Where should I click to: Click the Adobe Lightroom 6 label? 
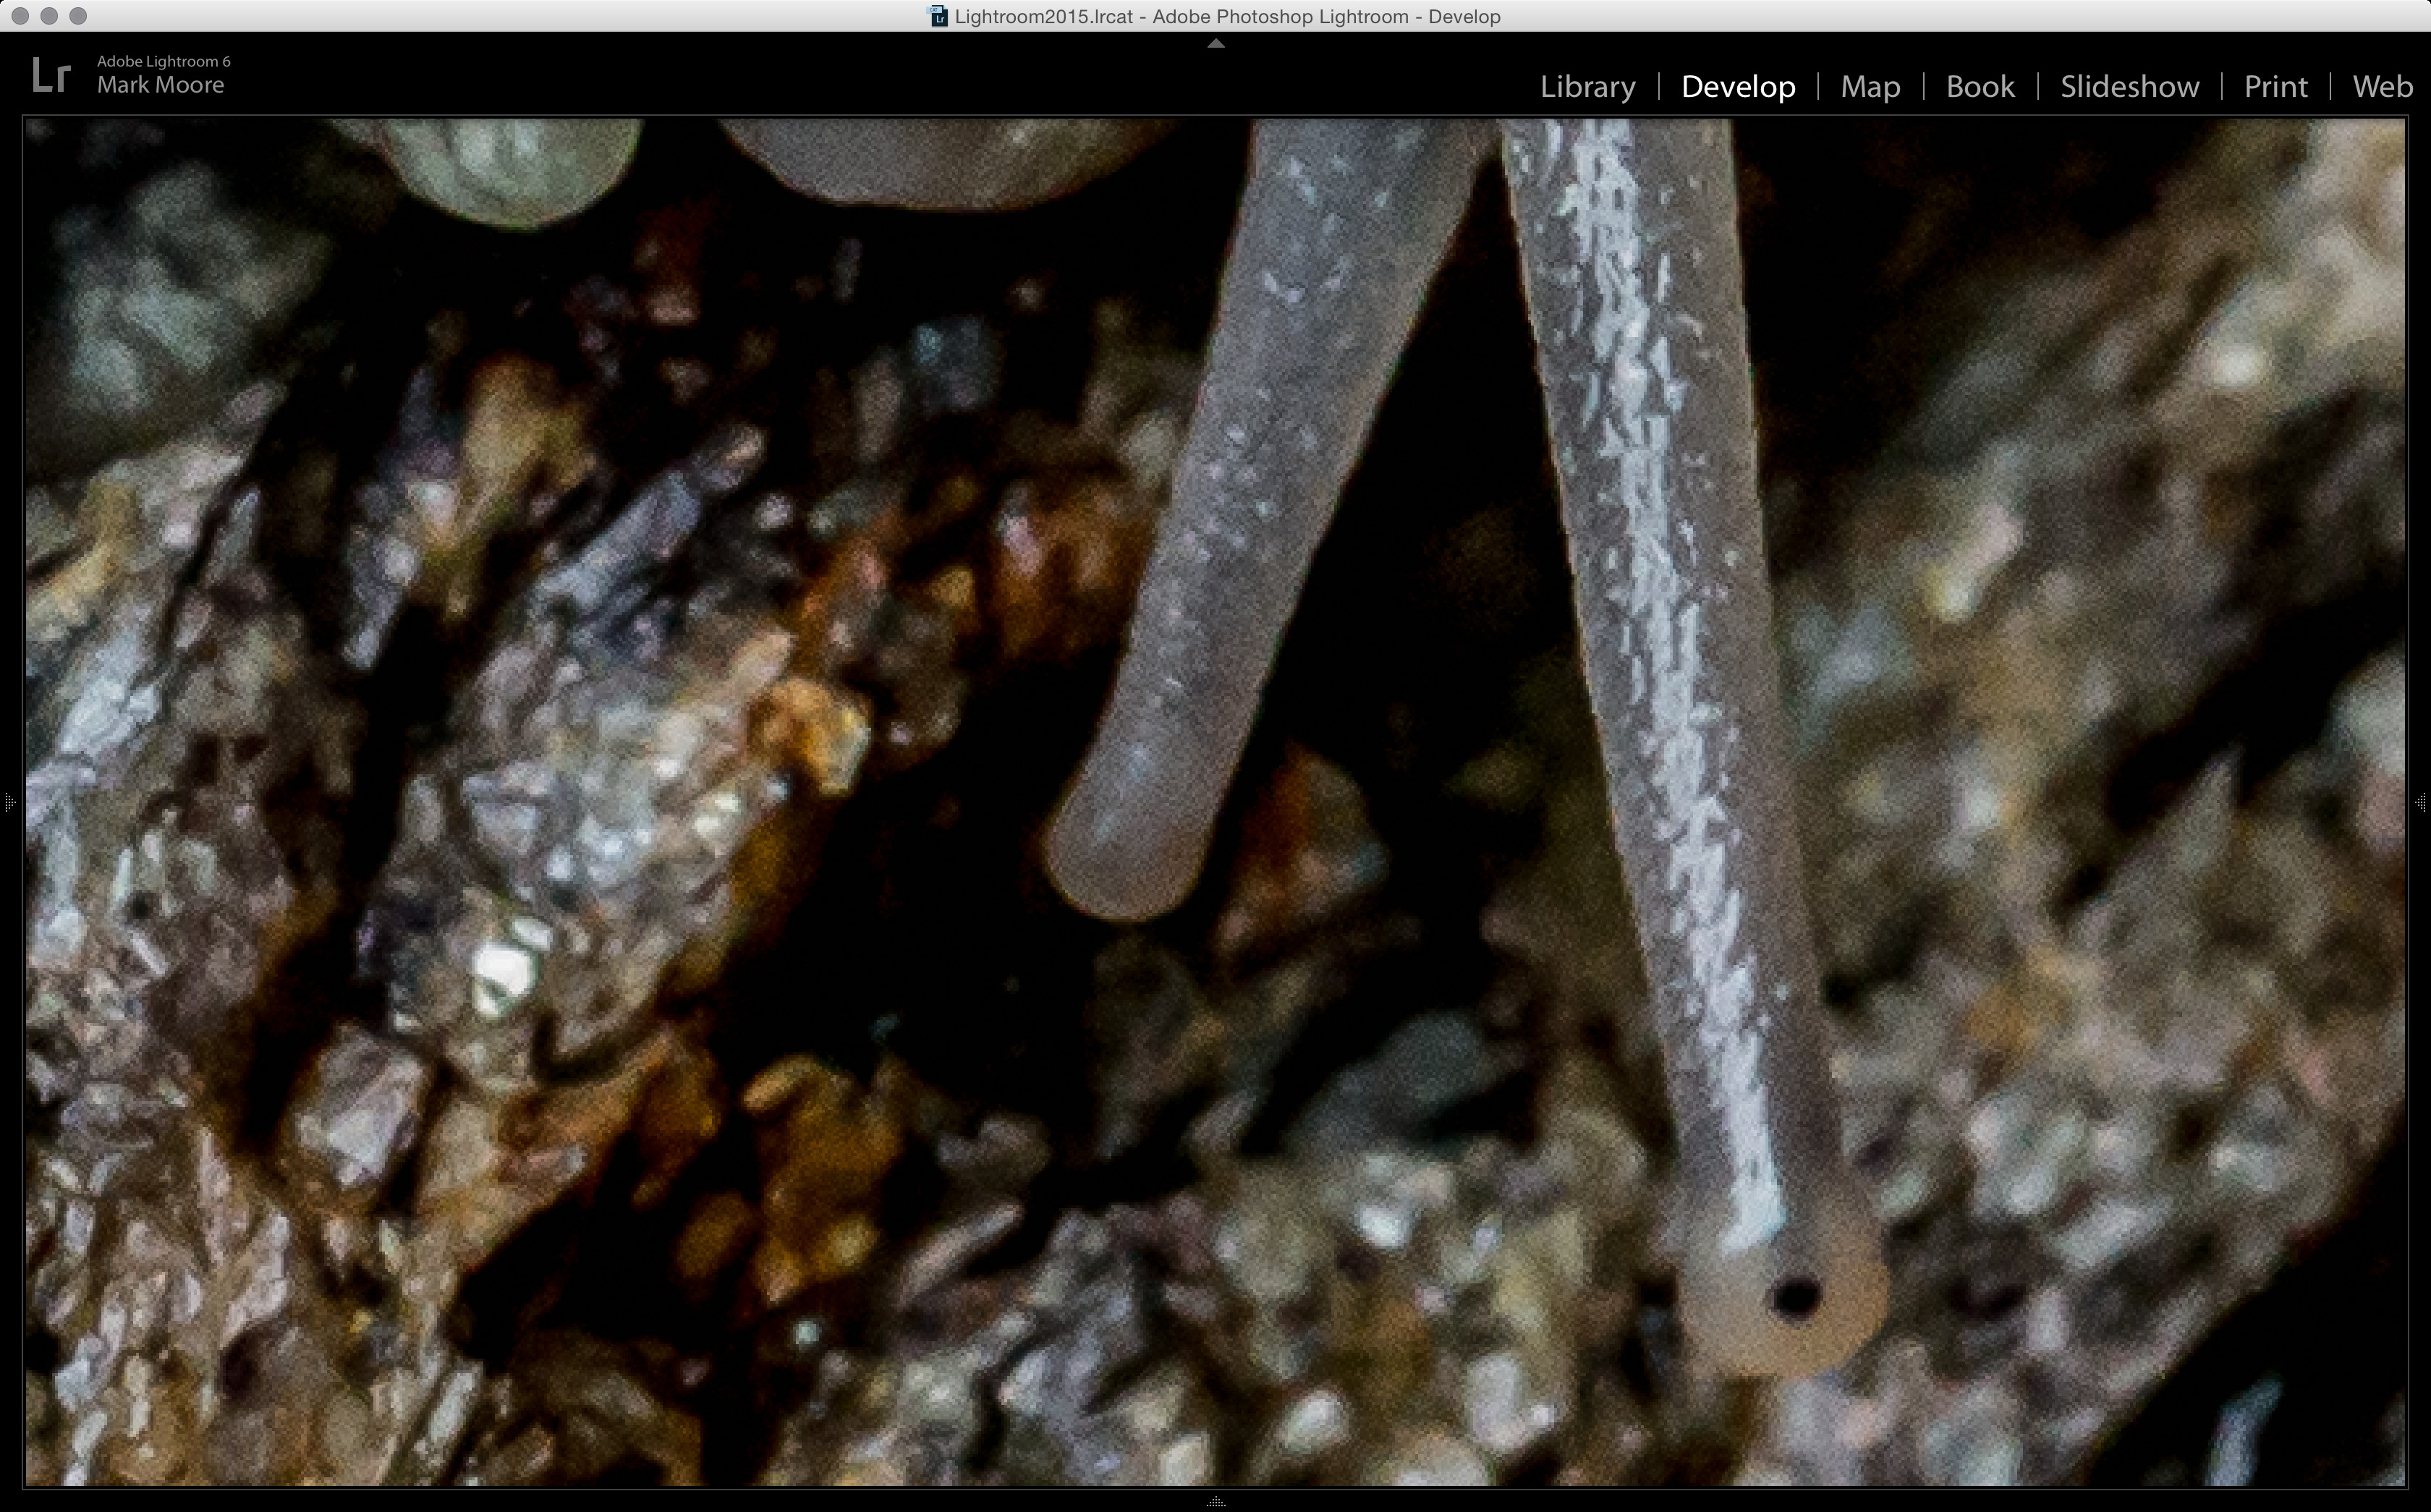click(163, 61)
